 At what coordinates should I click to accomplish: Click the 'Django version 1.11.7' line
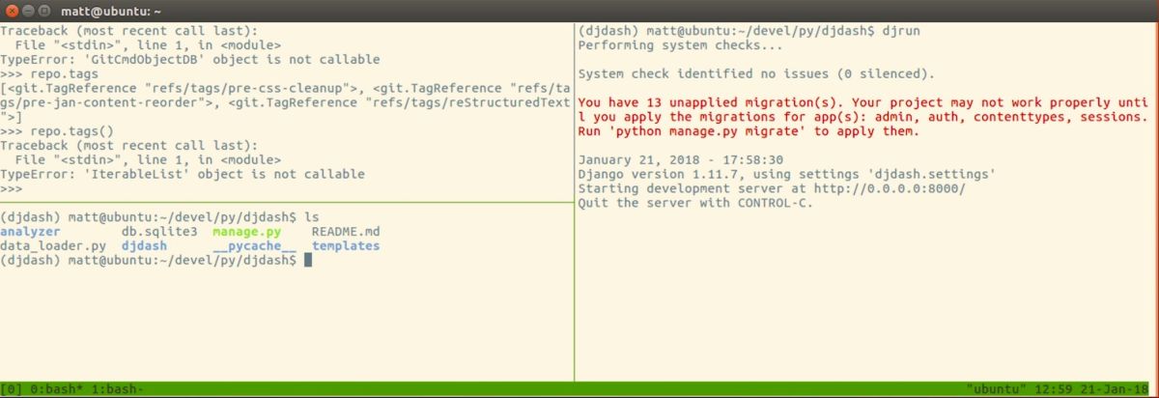[786, 174]
